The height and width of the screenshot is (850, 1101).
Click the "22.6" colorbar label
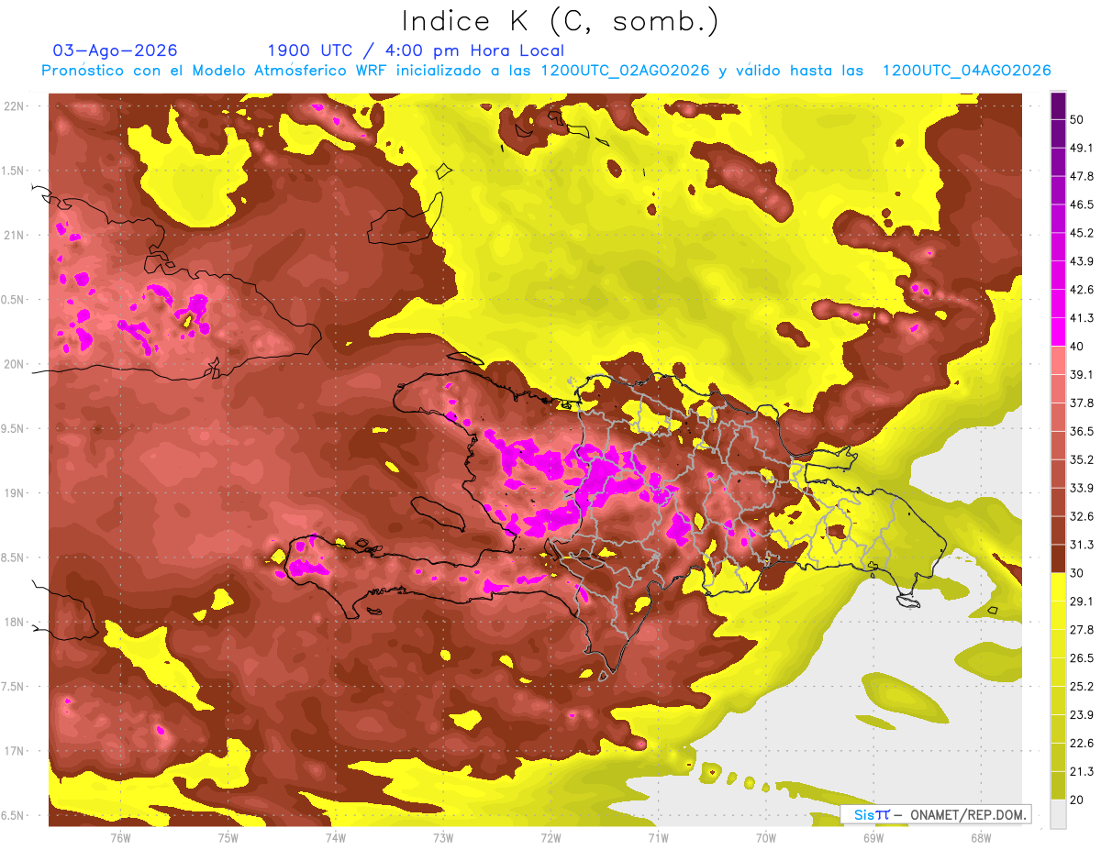(1082, 743)
